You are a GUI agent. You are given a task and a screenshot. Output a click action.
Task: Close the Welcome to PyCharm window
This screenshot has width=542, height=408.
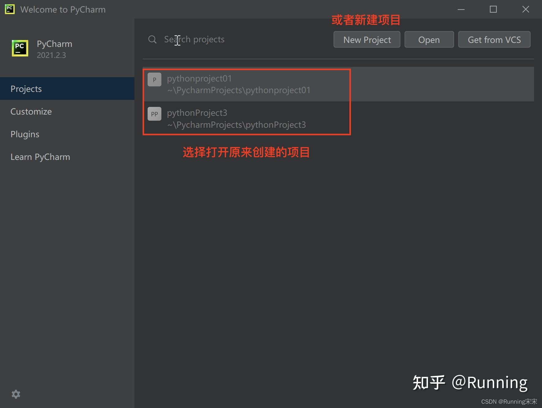click(x=525, y=9)
